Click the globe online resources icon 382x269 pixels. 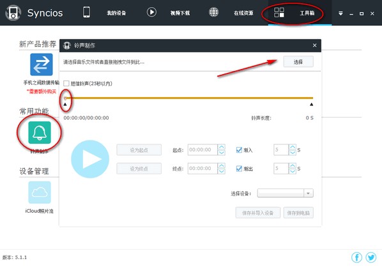(213, 12)
